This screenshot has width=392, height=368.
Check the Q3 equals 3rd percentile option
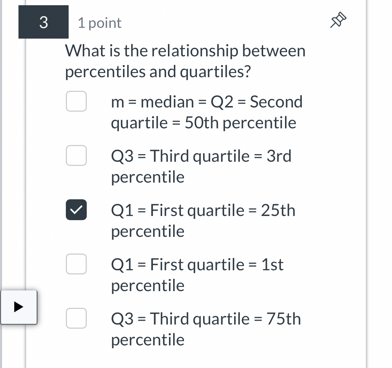pos(76,156)
